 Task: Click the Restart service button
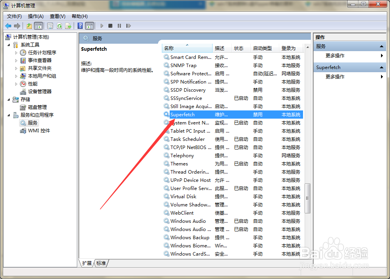[128, 26]
